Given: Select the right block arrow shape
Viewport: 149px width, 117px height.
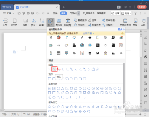Looking at the screenshot, I should point(49,107).
